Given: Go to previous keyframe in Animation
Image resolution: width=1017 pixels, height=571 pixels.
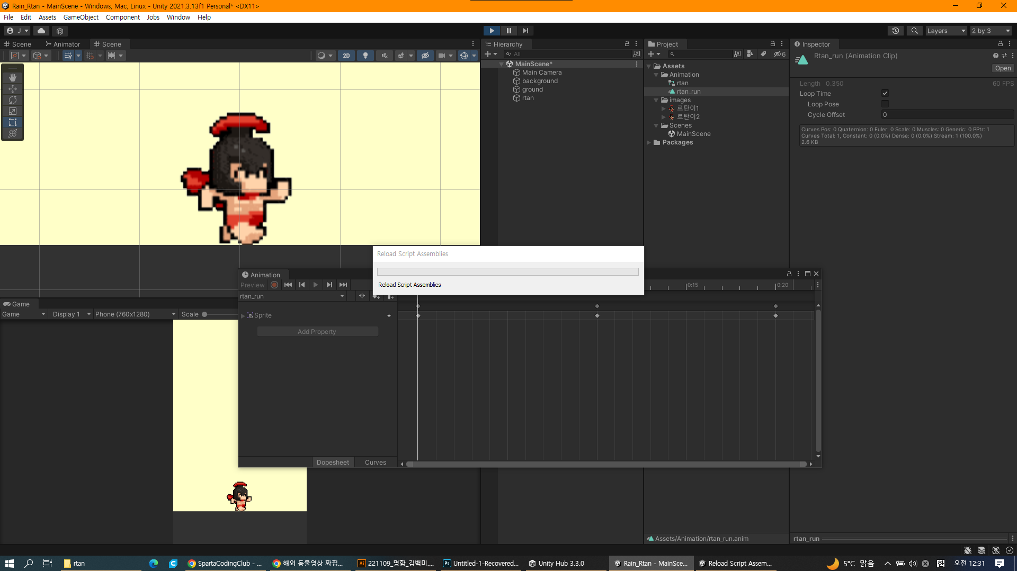Looking at the screenshot, I should [x=302, y=285].
